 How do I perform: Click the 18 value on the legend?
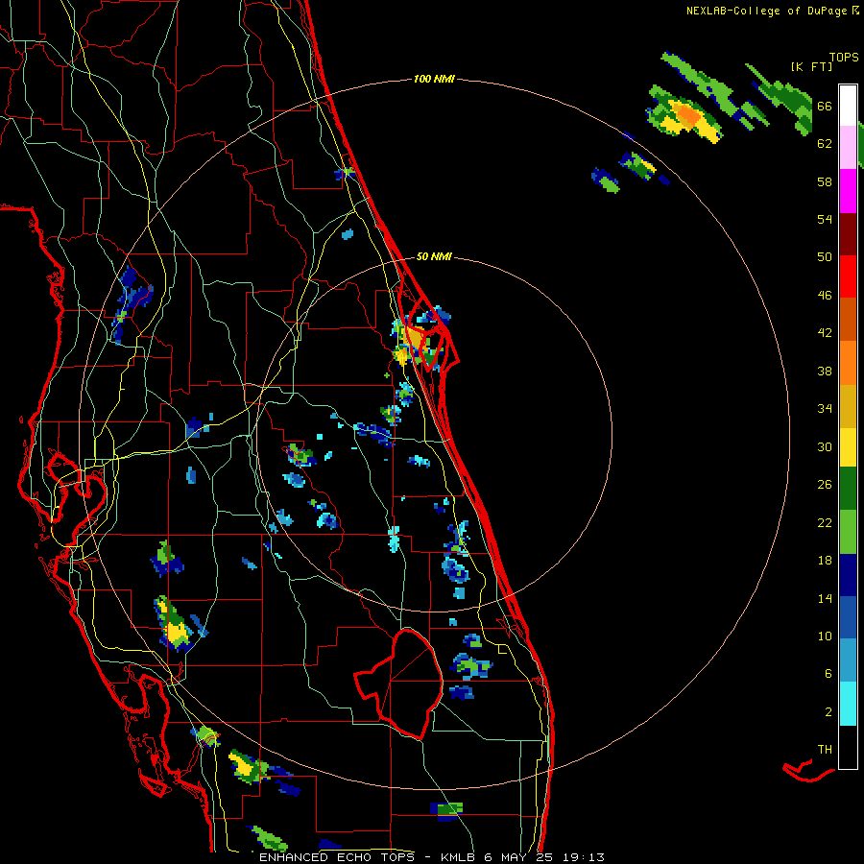point(825,561)
